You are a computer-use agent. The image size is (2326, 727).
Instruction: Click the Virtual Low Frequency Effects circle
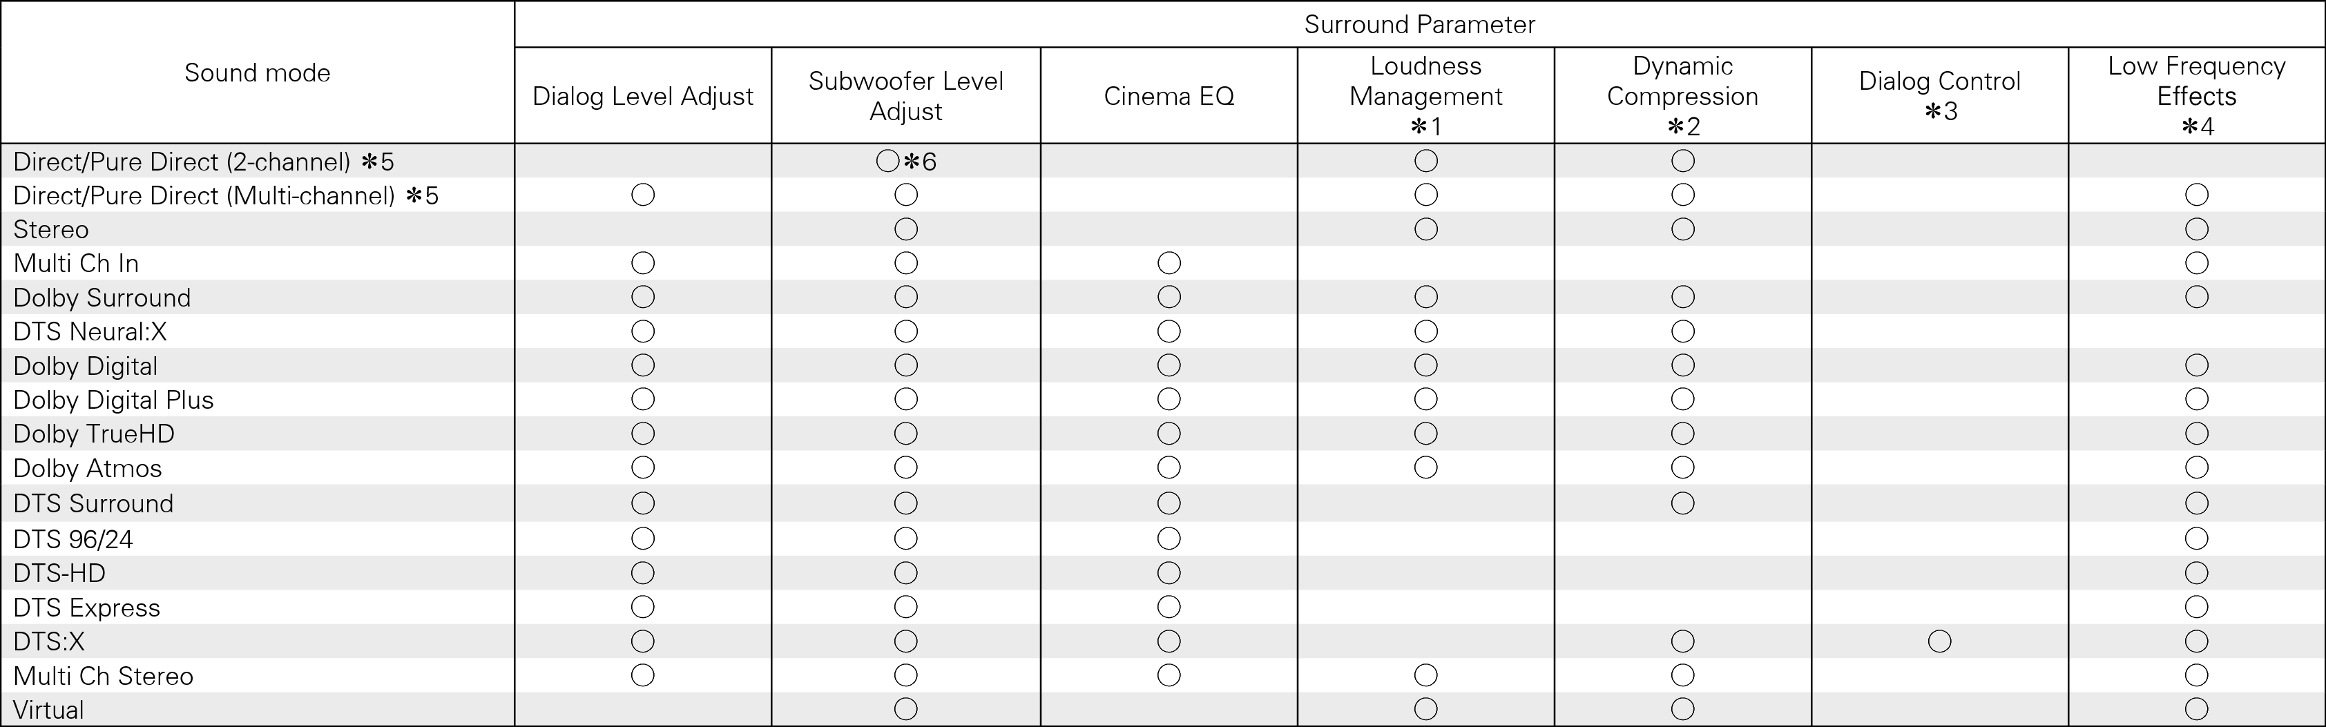coord(2196,710)
